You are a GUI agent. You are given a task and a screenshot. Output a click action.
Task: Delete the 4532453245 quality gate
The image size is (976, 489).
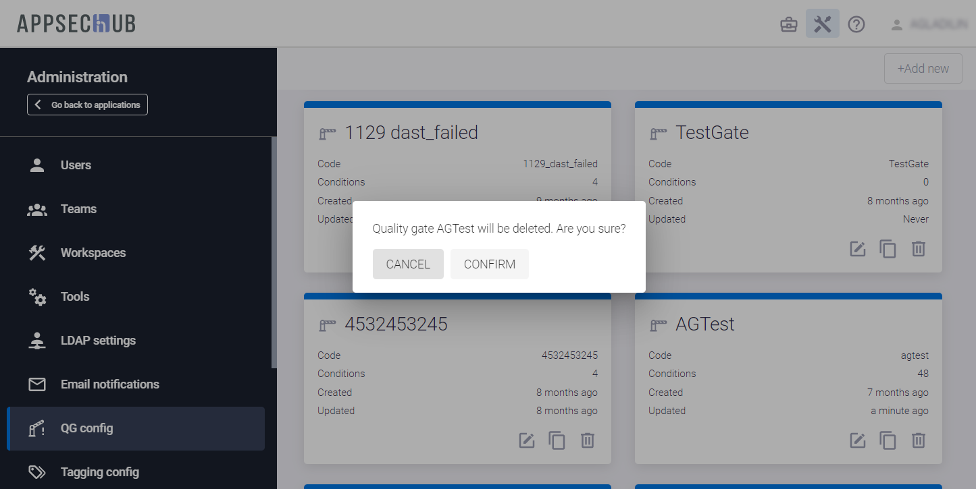click(x=587, y=440)
